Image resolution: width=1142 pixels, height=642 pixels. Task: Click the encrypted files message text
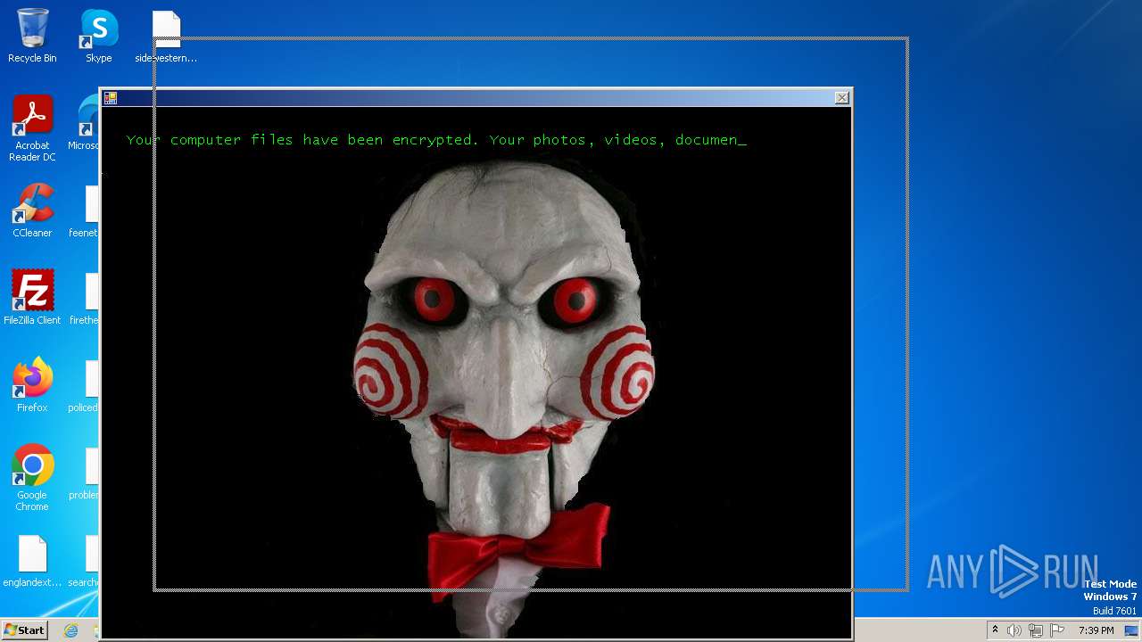coord(435,140)
